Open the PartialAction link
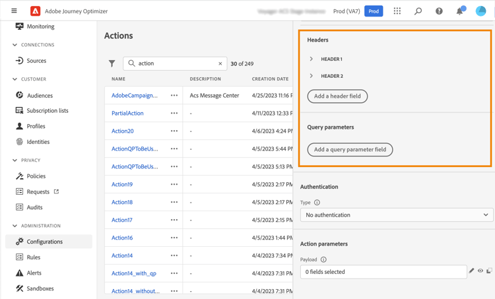 127,114
